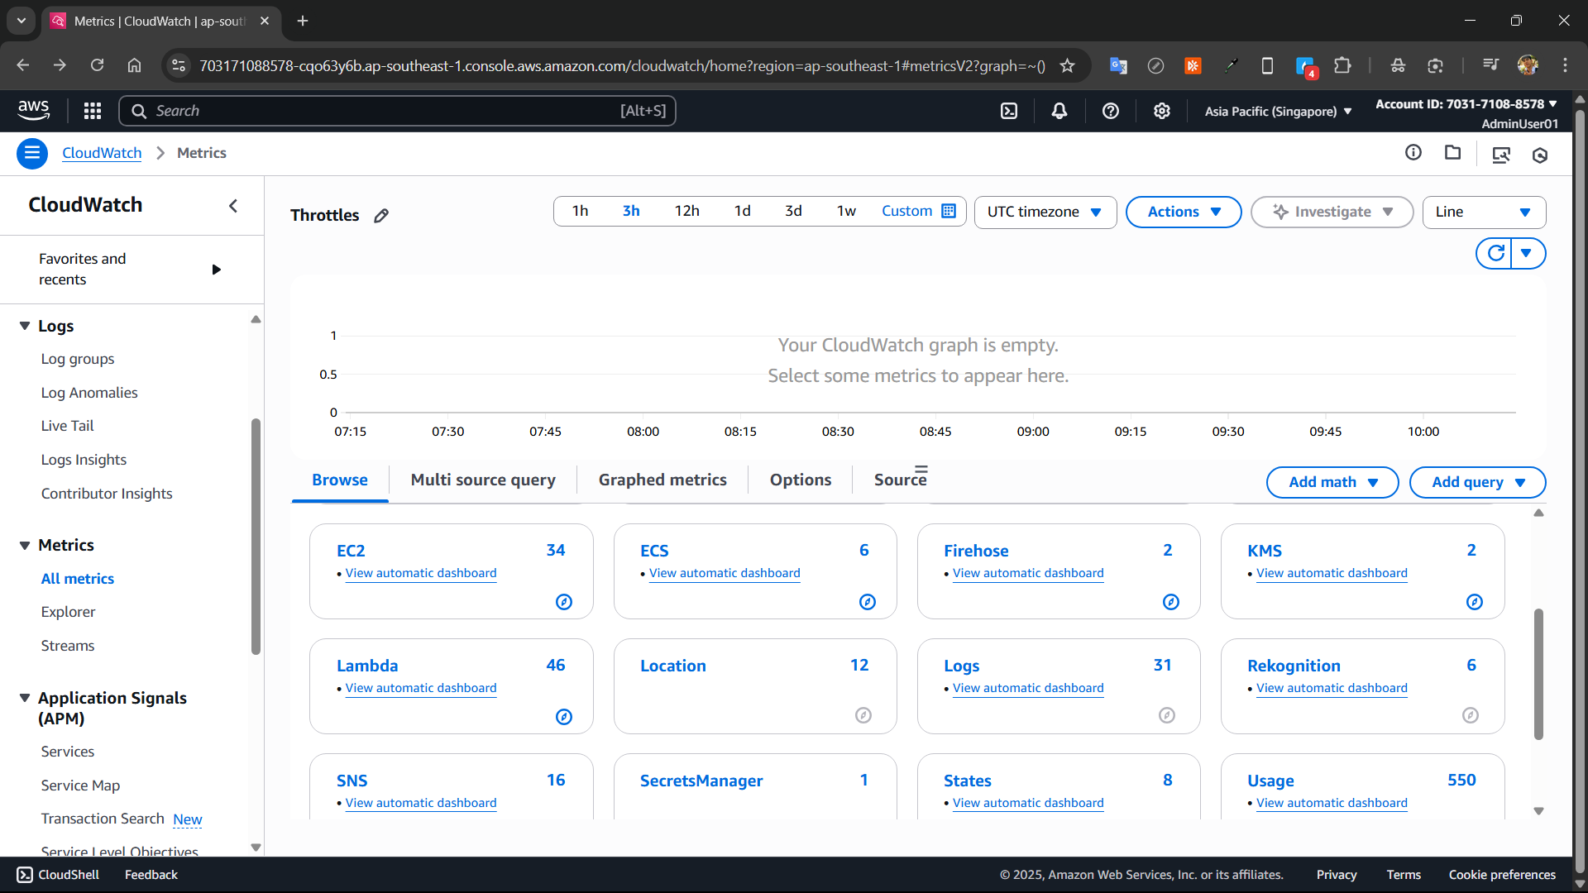Viewport: 1588px width, 893px height.
Task: Collapse the Application Signals (APM) section
Action: 25,699
